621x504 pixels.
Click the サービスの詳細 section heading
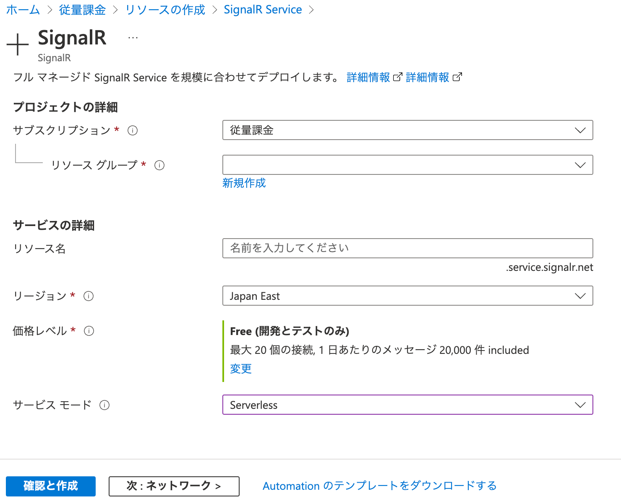click(x=54, y=225)
